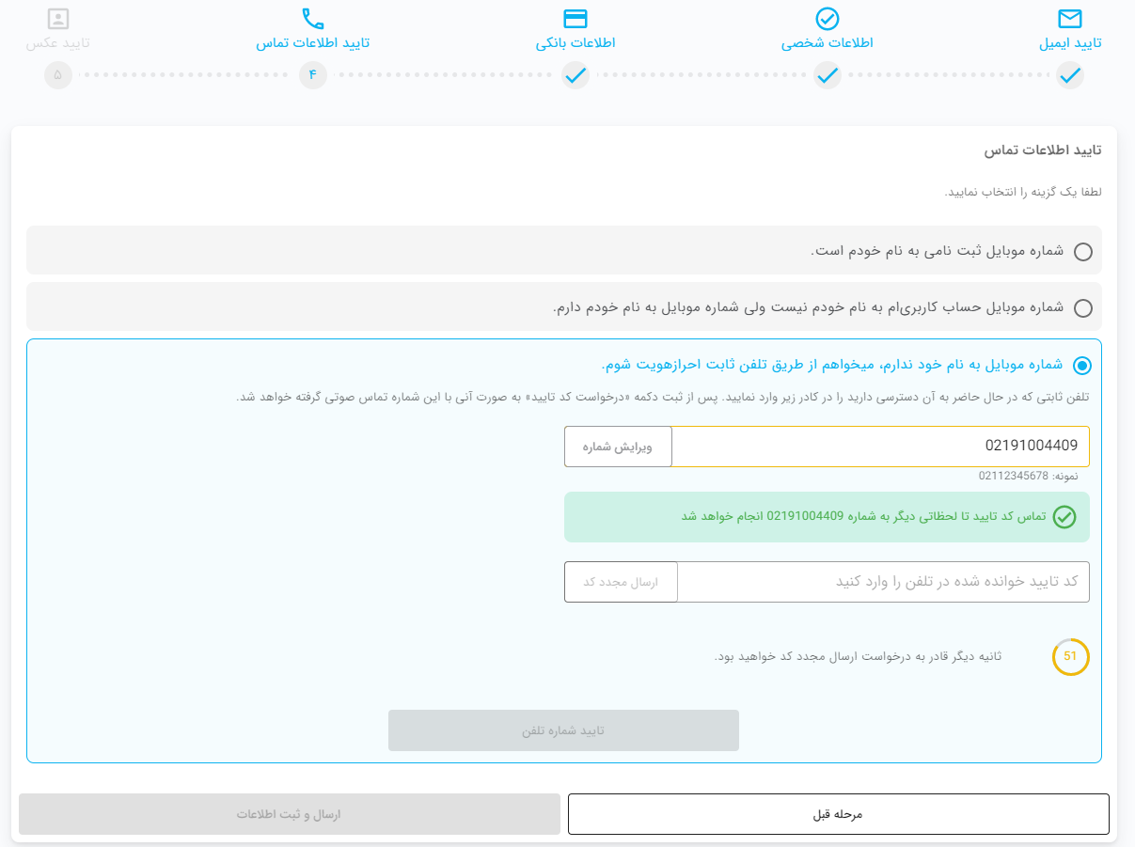The width and height of the screenshot is (1135, 847).
Task: Click step number 5 circle in progress bar
Action: [58, 75]
